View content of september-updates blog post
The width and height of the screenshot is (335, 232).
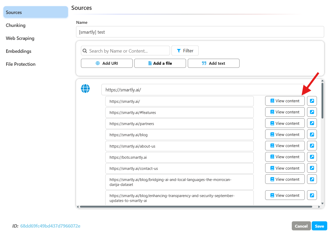click(x=285, y=195)
